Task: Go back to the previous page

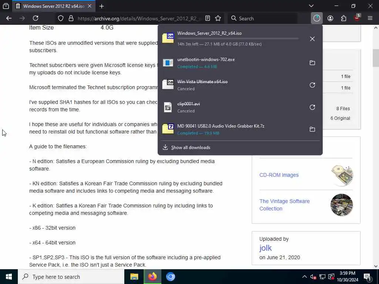Action: click(x=9, y=18)
